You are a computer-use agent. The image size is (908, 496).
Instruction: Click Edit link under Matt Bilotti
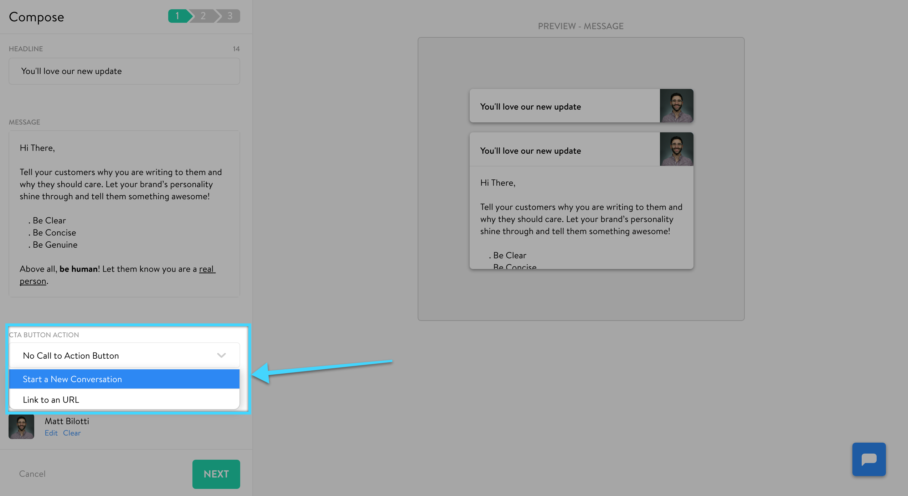click(51, 433)
